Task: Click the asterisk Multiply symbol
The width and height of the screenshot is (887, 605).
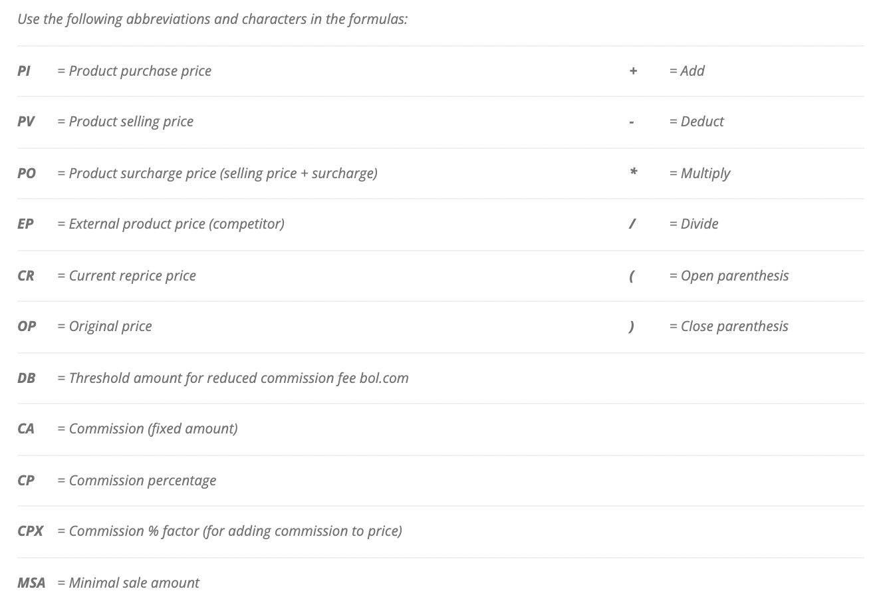Action: [634, 173]
